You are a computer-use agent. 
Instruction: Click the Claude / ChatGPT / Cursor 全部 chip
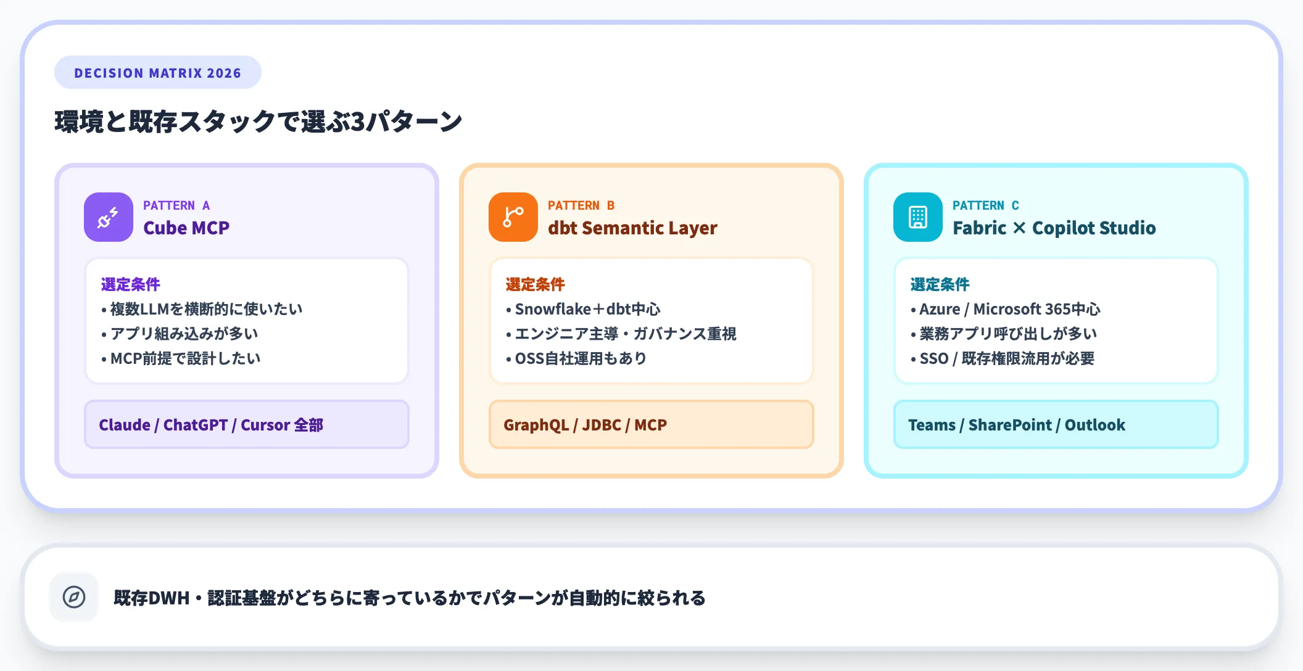[246, 424]
